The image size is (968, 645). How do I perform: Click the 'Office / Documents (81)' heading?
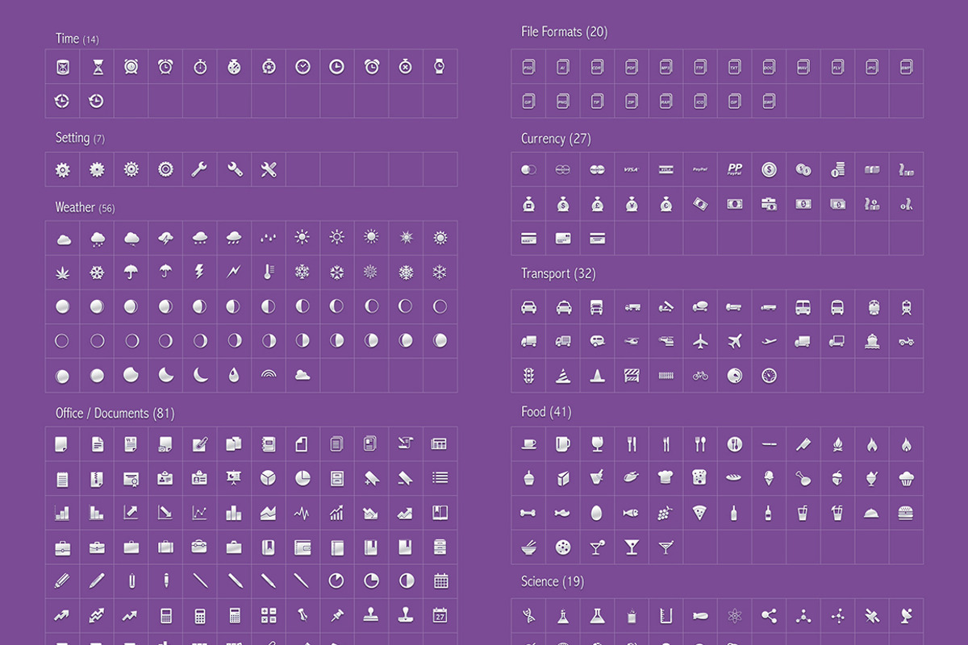point(115,413)
